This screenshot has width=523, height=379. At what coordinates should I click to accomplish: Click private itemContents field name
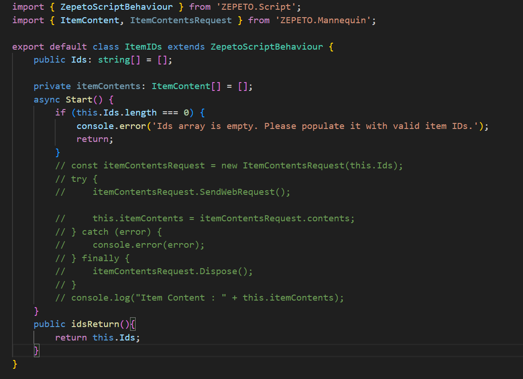[x=108, y=86]
